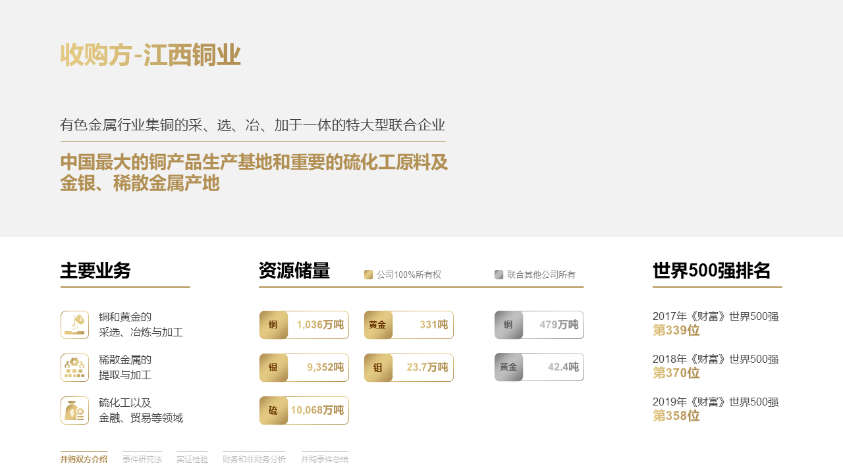
Task: Click the 公司100%所有权 legend label
Action: pos(409,275)
